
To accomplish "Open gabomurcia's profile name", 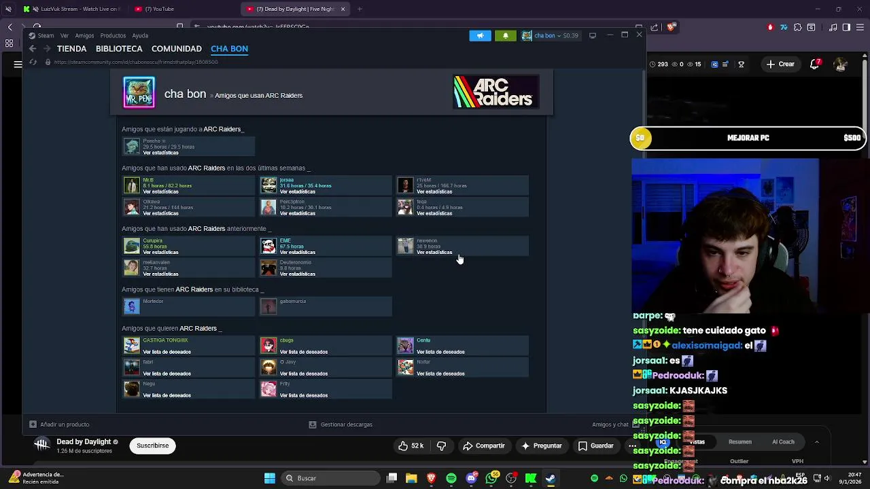I will coord(293,302).
